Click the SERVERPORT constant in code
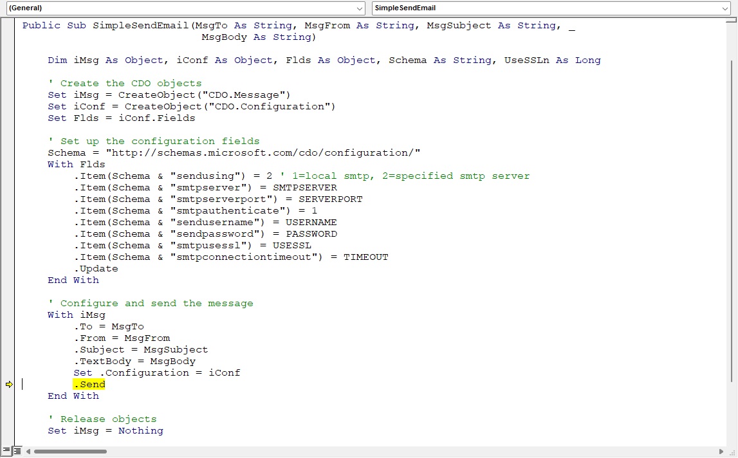The width and height of the screenshot is (738, 458). (x=330, y=199)
